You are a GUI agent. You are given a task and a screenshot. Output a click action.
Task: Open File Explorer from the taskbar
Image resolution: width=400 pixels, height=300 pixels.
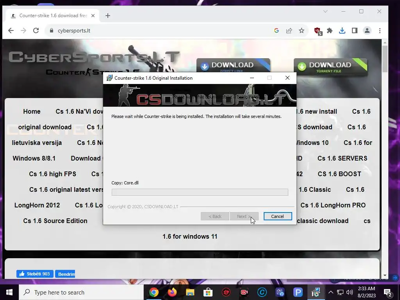[190, 292]
